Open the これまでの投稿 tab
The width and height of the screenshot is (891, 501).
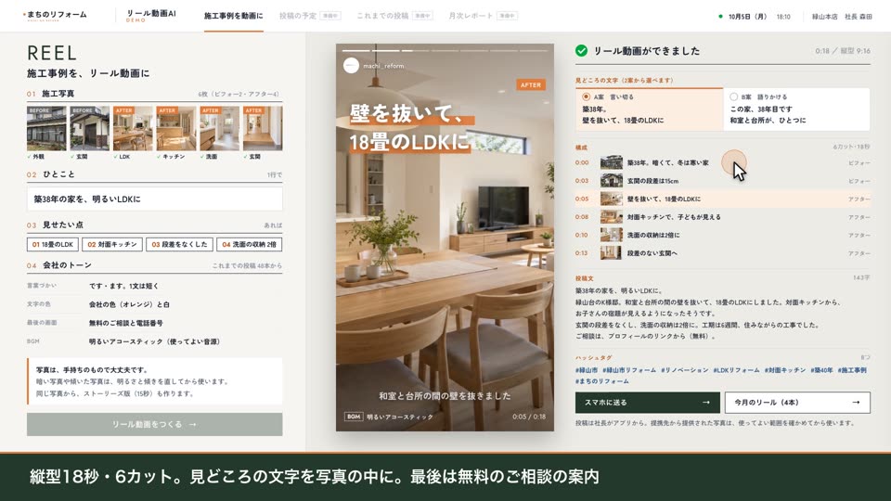pos(394,16)
